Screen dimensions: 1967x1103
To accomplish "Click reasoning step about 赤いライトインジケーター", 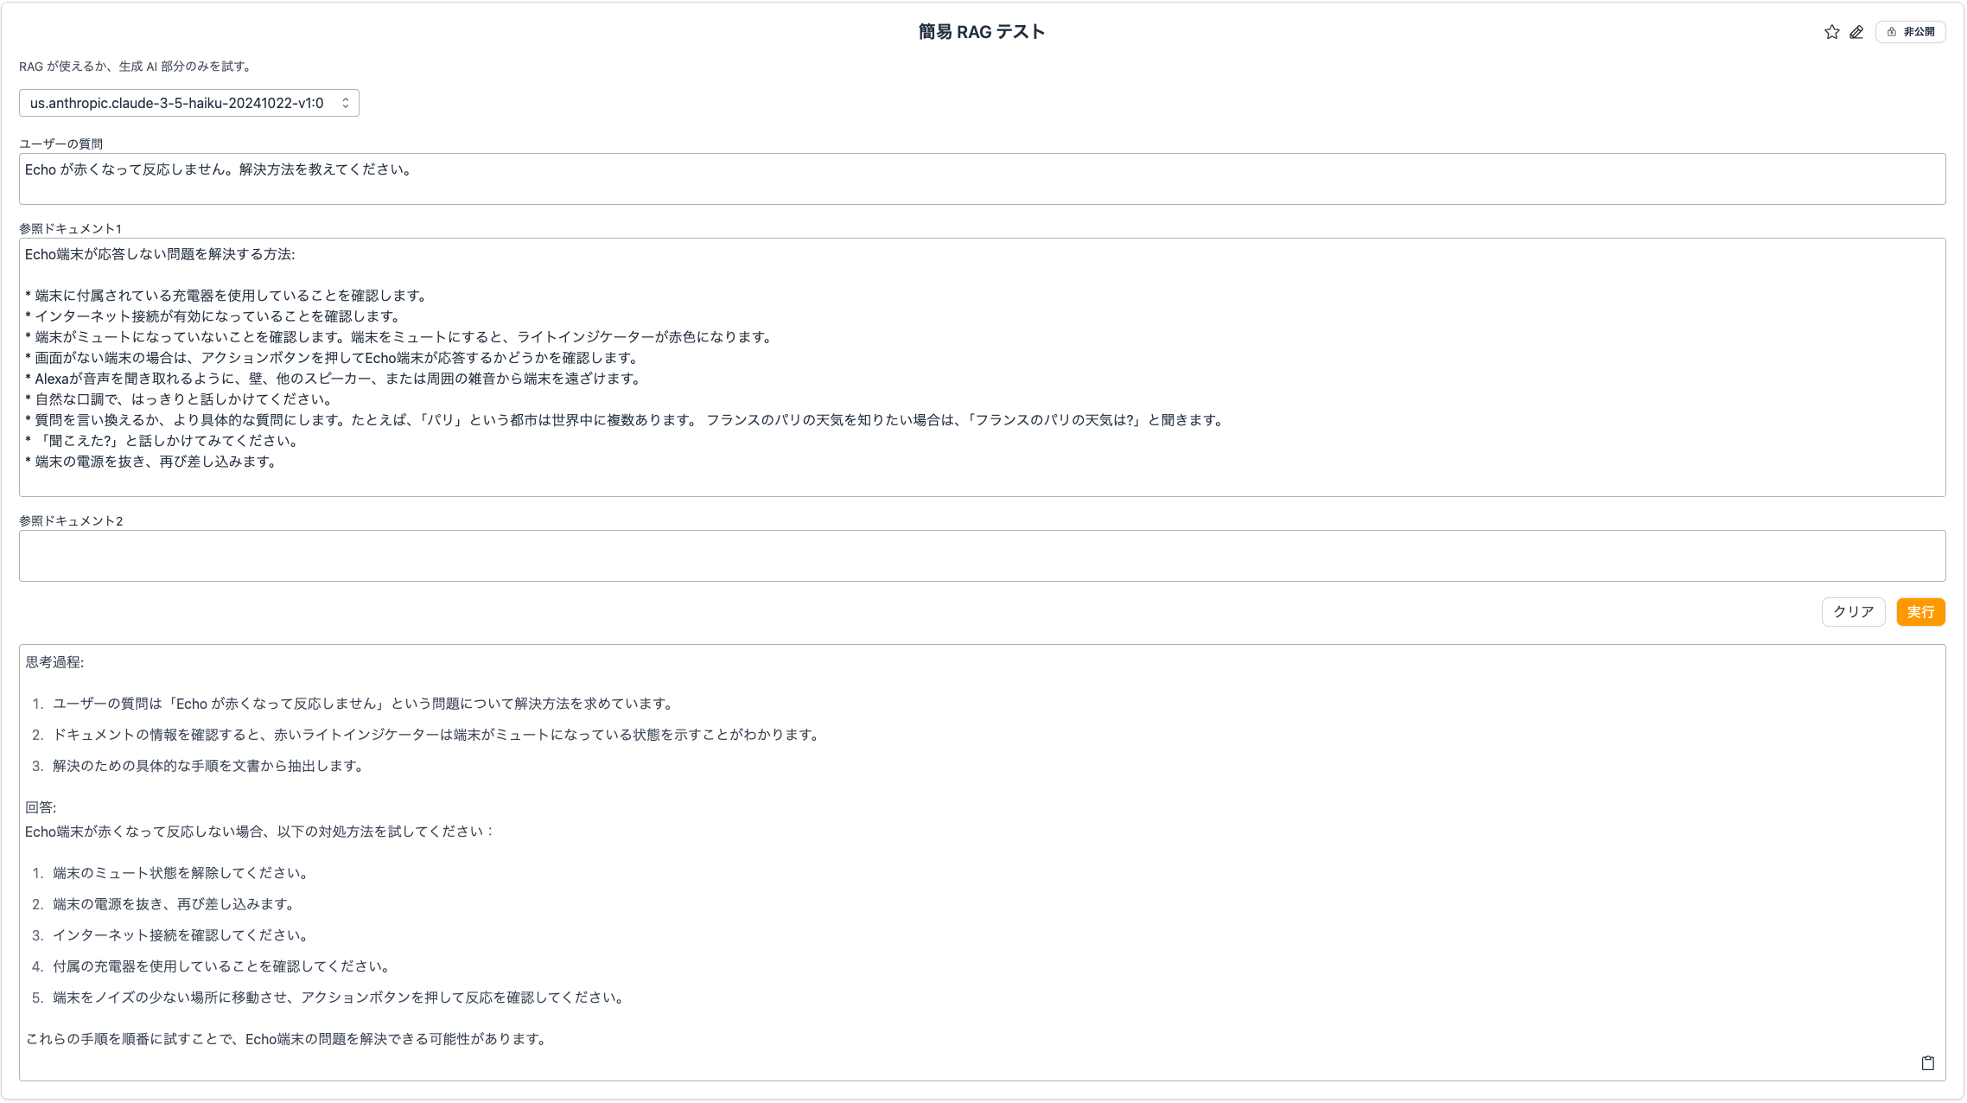I will (x=436, y=735).
